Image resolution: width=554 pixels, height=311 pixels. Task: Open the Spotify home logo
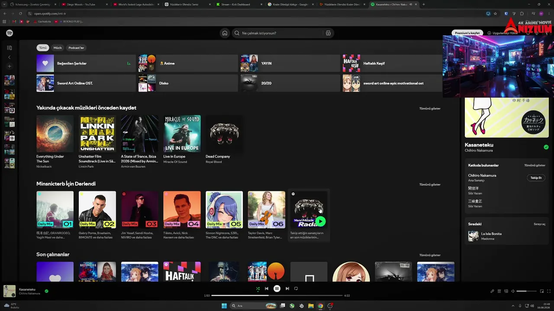click(x=10, y=33)
